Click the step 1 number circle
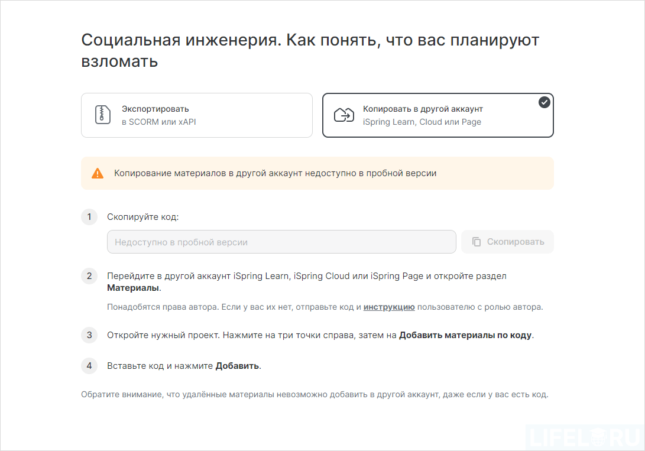The image size is (645, 451). point(89,217)
